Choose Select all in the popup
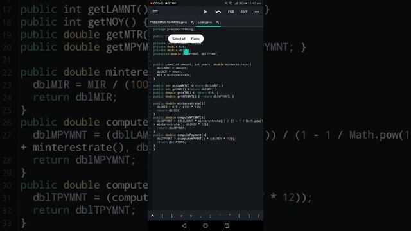 [x=179, y=38]
